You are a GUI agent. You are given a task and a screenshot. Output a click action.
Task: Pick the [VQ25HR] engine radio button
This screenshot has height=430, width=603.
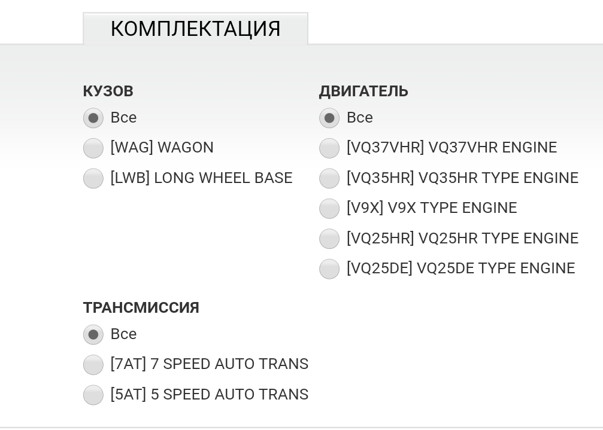pyautogui.click(x=329, y=239)
